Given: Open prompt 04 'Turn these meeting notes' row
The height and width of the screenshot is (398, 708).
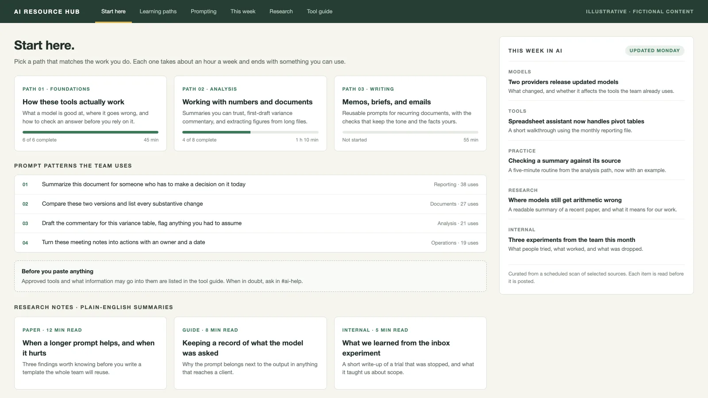Looking at the screenshot, I should [x=250, y=242].
